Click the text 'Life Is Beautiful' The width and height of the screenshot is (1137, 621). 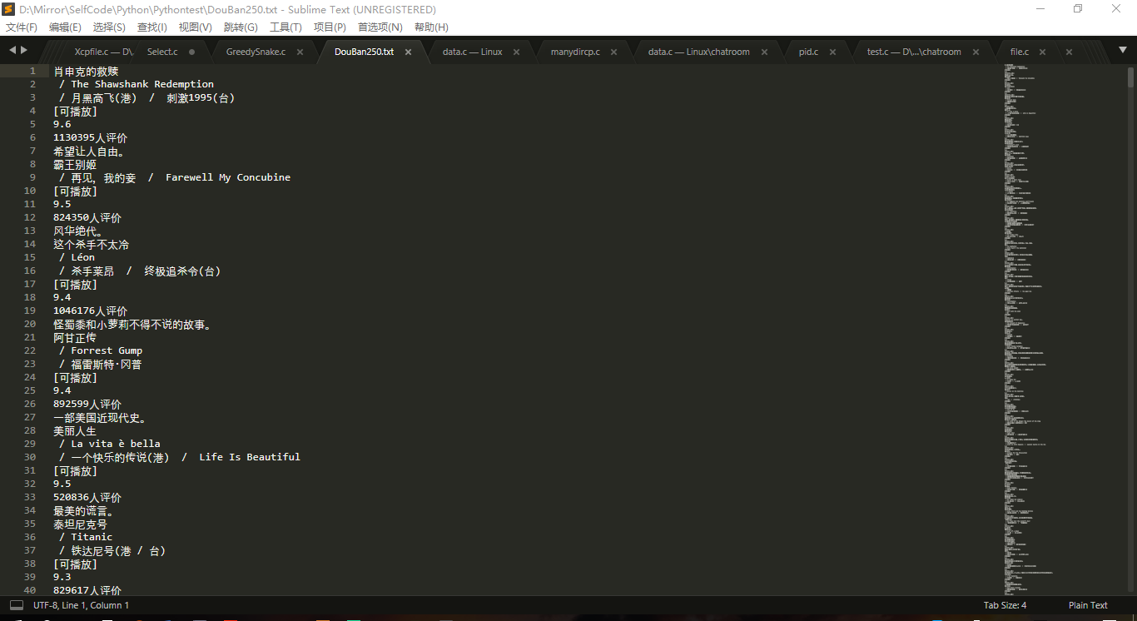click(x=250, y=457)
